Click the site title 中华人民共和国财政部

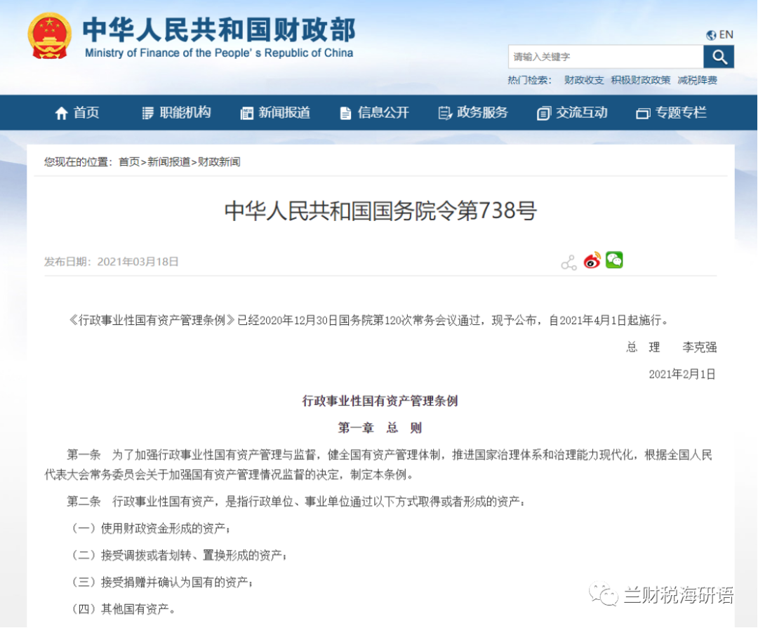pos(219,29)
